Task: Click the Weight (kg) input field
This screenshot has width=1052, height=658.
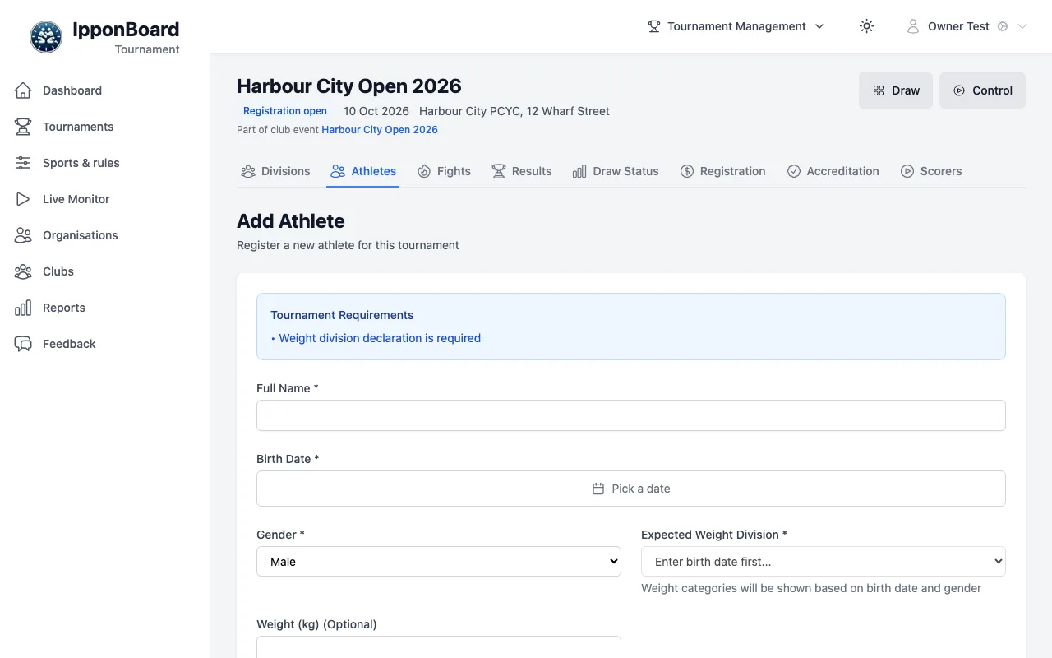Action: 439,647
